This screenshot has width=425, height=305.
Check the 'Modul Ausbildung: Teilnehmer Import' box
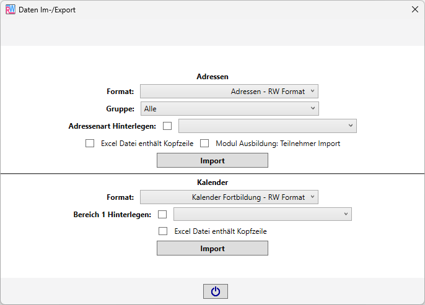(x=204, y=143)
